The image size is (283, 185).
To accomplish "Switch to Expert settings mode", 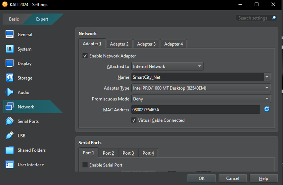I will coord(42,19).
